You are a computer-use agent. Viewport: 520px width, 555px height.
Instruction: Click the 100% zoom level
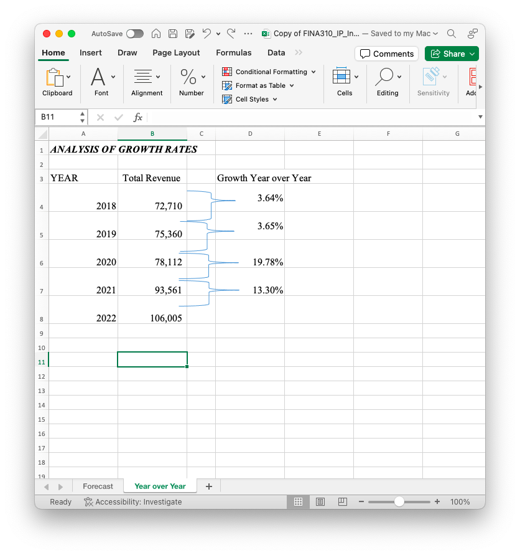pos(460,501)
